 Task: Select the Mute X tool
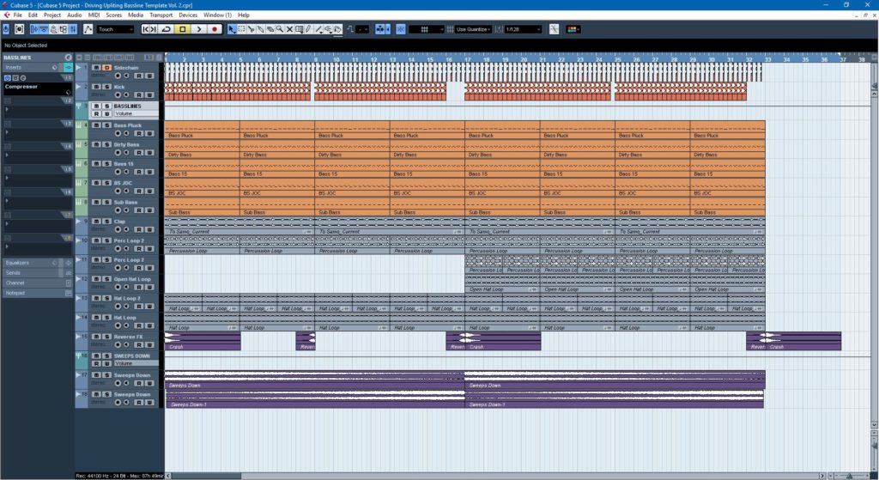tap(289, 29)
